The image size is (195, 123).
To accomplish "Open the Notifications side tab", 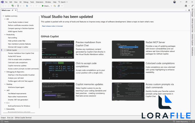I will coord(192,51).
